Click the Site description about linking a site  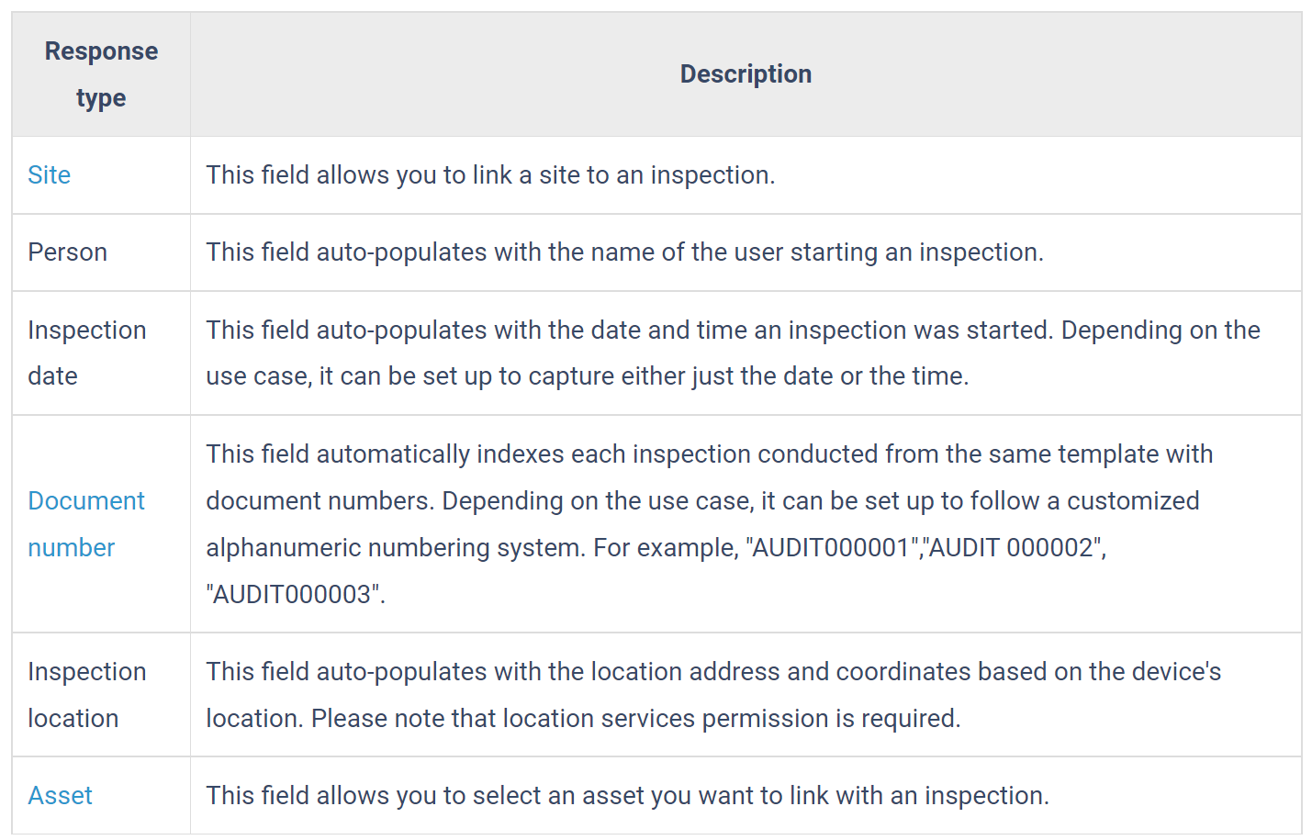[490, 174]
